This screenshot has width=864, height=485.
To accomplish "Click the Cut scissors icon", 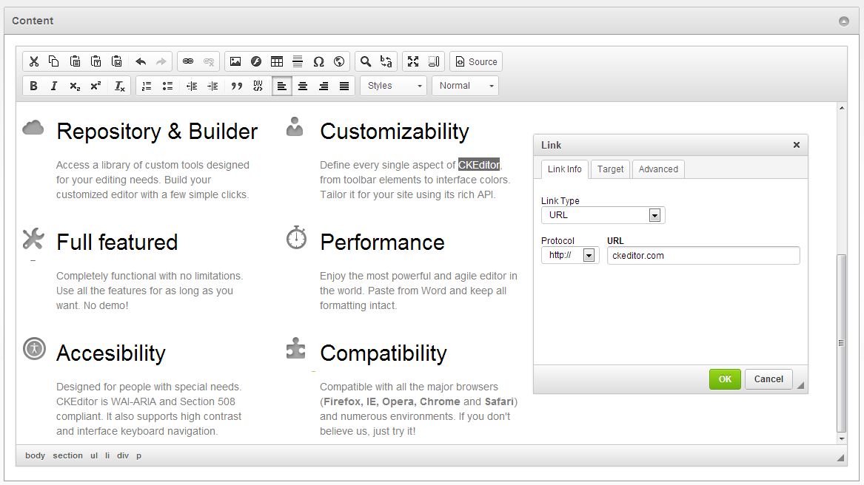I will pos(33,62).
